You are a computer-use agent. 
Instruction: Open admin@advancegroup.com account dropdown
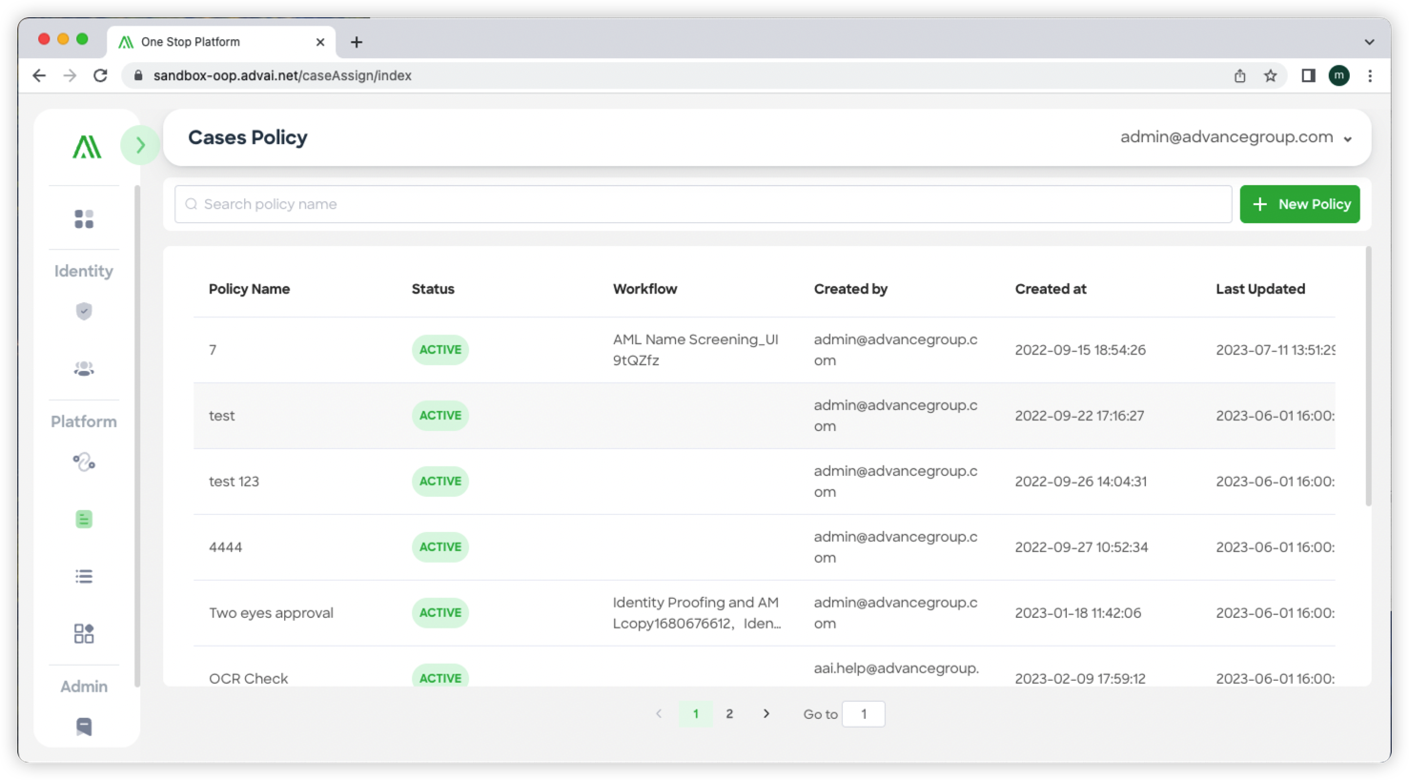(x=1236, y=137)
